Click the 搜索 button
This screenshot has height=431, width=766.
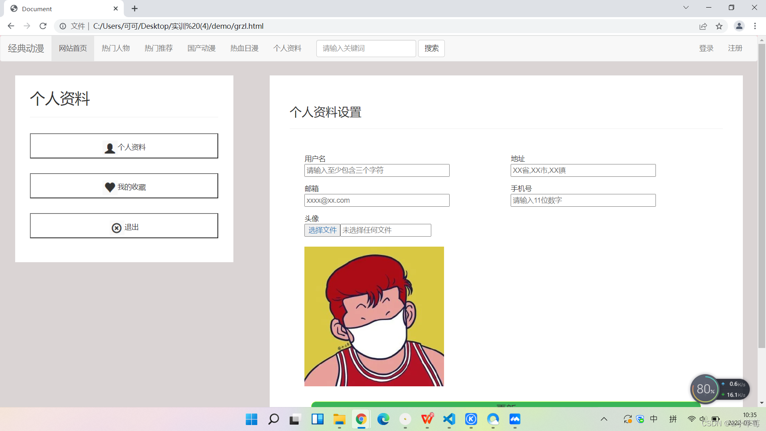click(431, 48)
